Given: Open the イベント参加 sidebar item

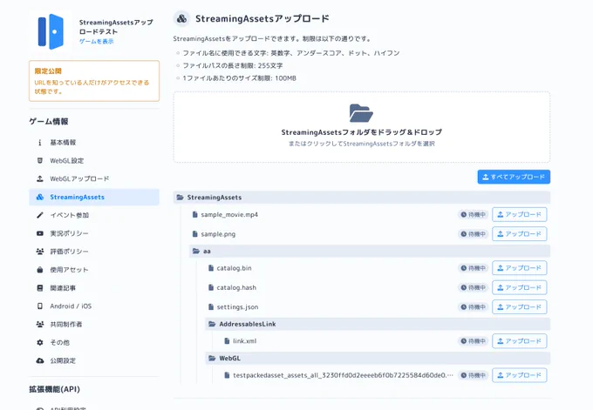Looking at the screenshot, I should pos(94,215).
